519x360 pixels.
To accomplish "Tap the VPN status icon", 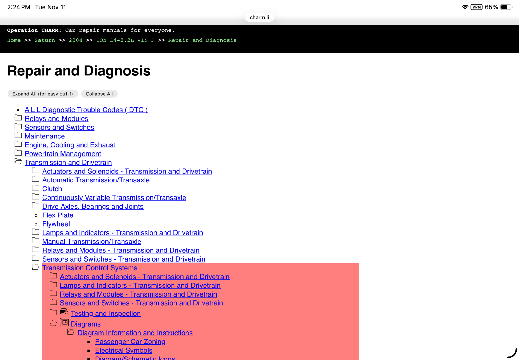I will (476, 7).
